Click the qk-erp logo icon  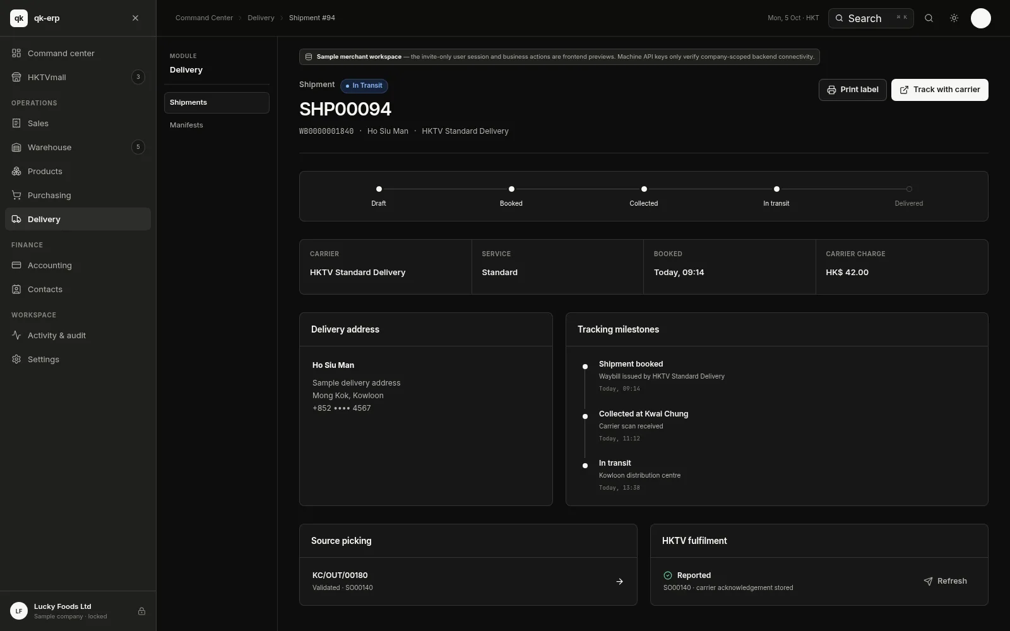(x=19, y=18)
